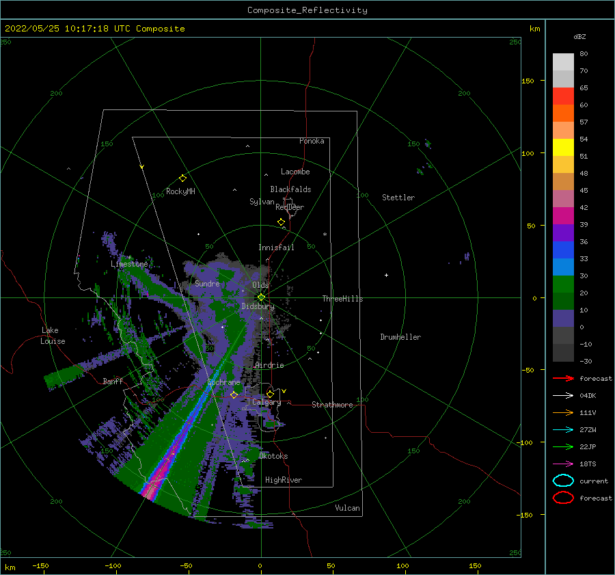Click the dBZ legend heading
The height and width of the screenshot is (575, 615).
579,36
